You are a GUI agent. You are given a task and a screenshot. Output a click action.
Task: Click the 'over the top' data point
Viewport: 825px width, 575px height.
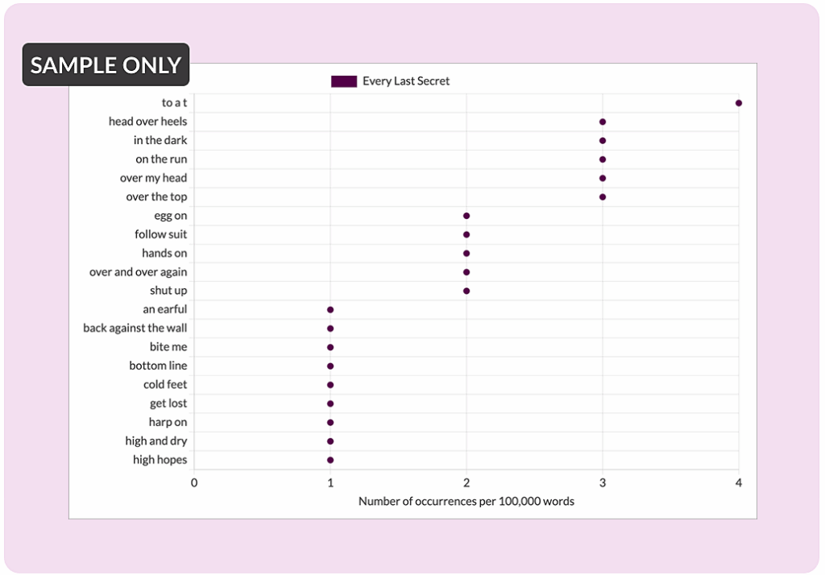pyautogui.click(x=603, y=196)
